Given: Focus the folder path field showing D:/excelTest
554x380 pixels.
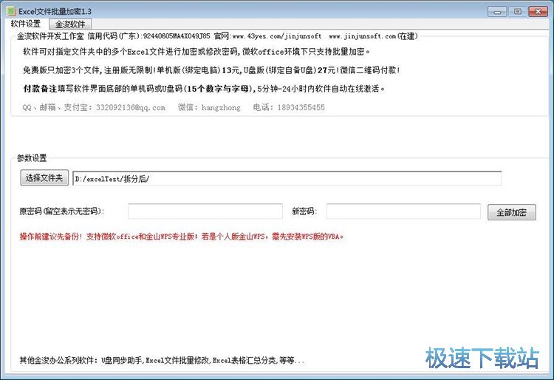Looking at the screenshot, I should 287,178.
